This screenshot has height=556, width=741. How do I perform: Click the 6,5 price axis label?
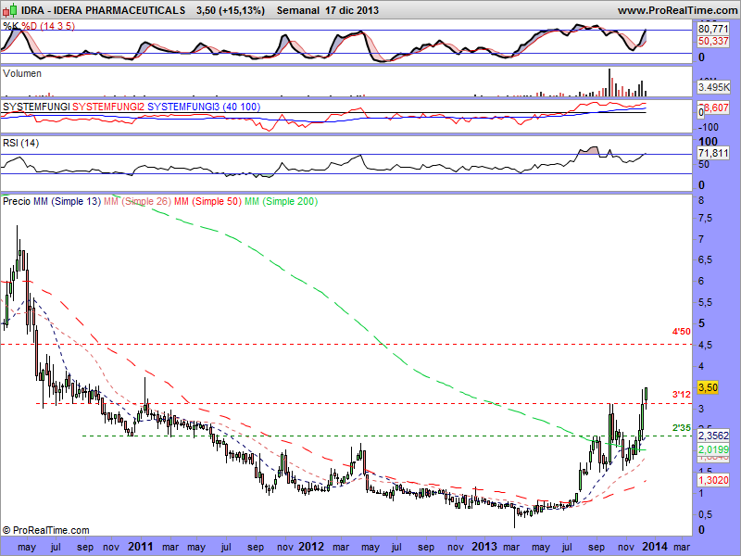tap(706, 260)
